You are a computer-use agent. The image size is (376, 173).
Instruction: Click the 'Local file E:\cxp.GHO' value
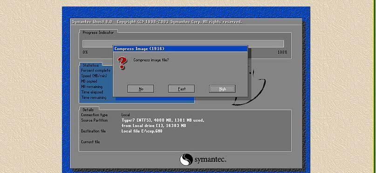[x=142, y=131]
